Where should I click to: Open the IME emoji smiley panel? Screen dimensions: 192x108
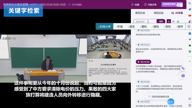[x=189, y=26]
